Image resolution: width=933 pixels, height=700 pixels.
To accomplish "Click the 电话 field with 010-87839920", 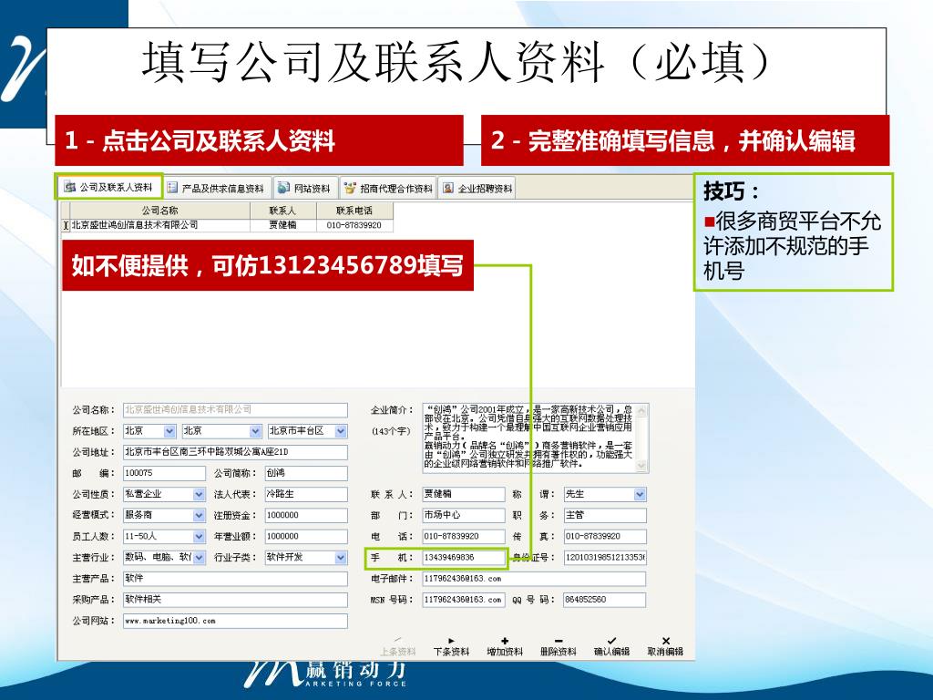I will pos(464,536).
